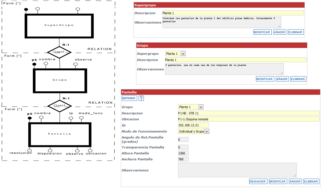
Task: Click Anchura Pantalla field showing 768
Action: pyautogui.click(x=183, y=159)
